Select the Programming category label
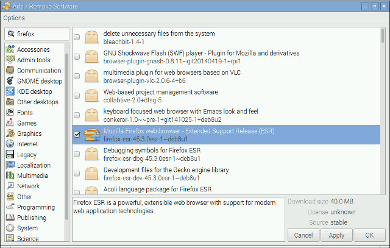The image size is (390, 248). [x=36, y=207]
